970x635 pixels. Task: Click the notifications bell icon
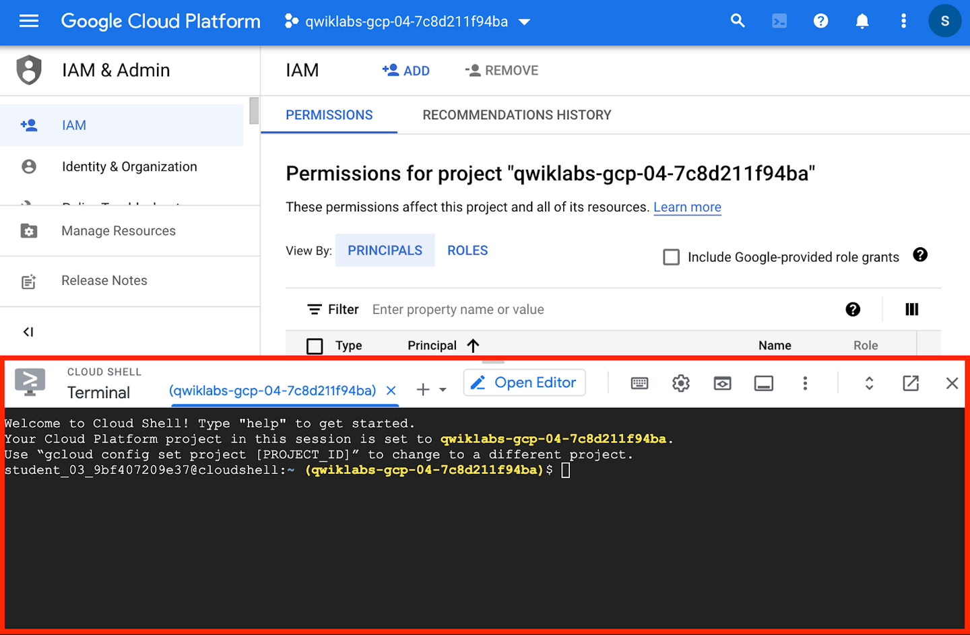coord(862,21)
